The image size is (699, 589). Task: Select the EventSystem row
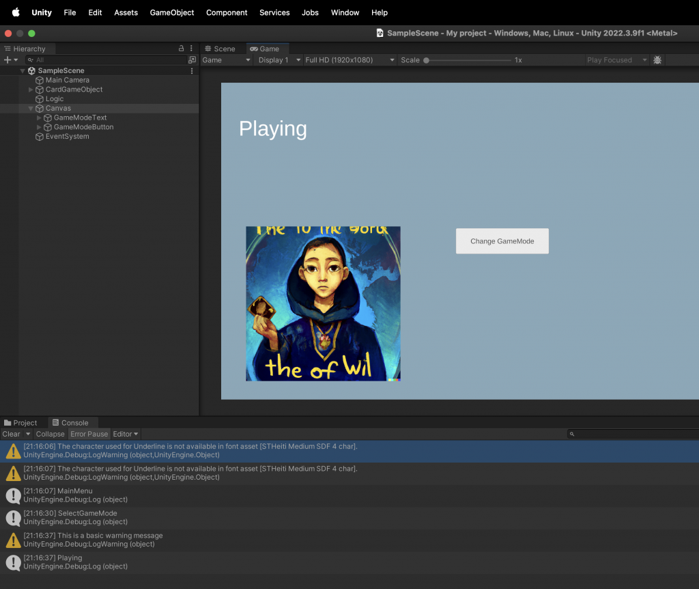(99, 137)
